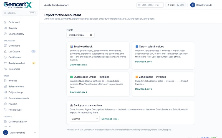The width and height of the screenshot is (222, 138).
Task: Download the Excel .xlsx workbook
Action: tap(79, 65)
